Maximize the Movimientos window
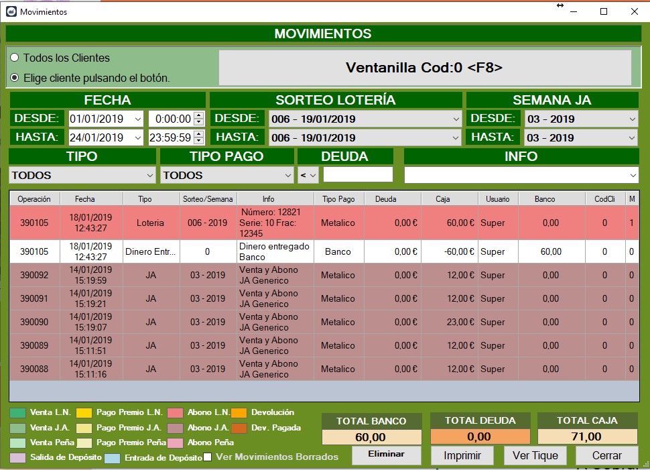This screenshot has height=470, width=650. [604, 11]
